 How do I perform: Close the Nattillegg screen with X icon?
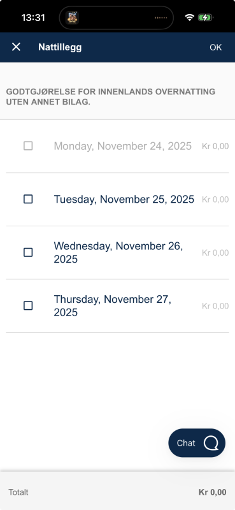(16, 47)
